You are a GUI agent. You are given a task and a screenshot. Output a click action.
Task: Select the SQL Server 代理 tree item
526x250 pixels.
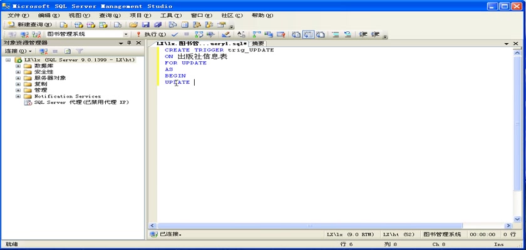[x=81, y=102]
